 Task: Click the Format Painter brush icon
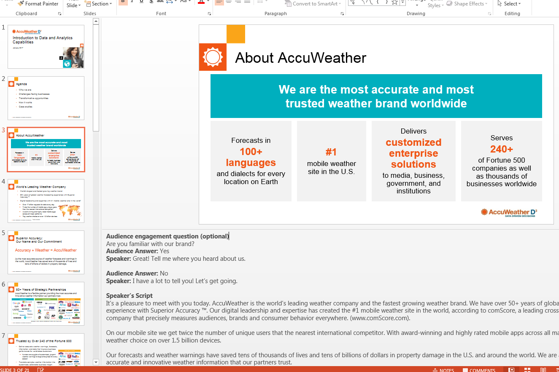pyautogui.click(x=21, y=3)
